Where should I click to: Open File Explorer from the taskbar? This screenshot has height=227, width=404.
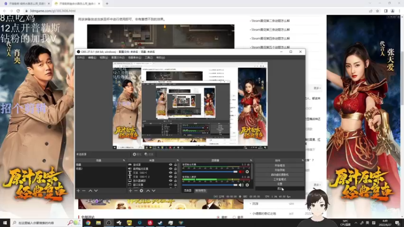[x=98, y=222]
